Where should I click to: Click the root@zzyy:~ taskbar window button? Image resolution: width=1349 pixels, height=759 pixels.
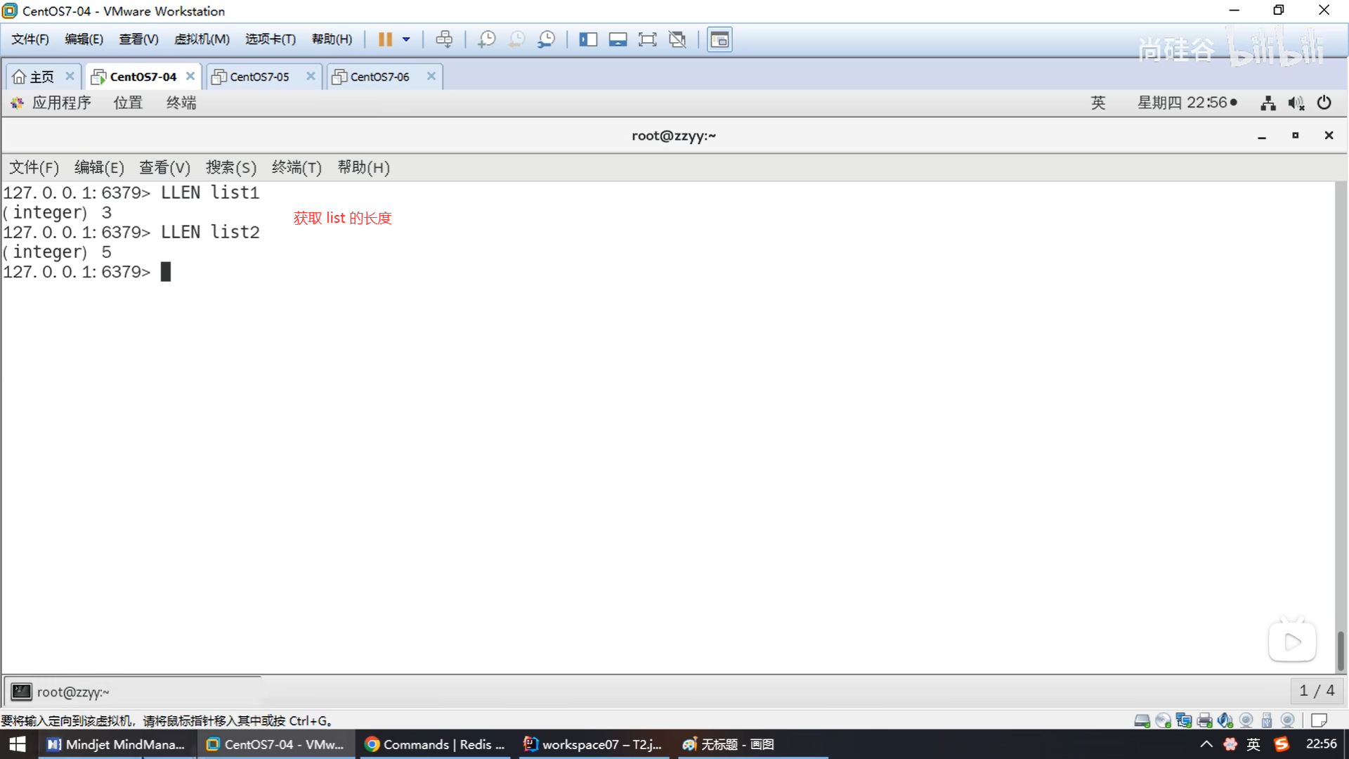72,692
